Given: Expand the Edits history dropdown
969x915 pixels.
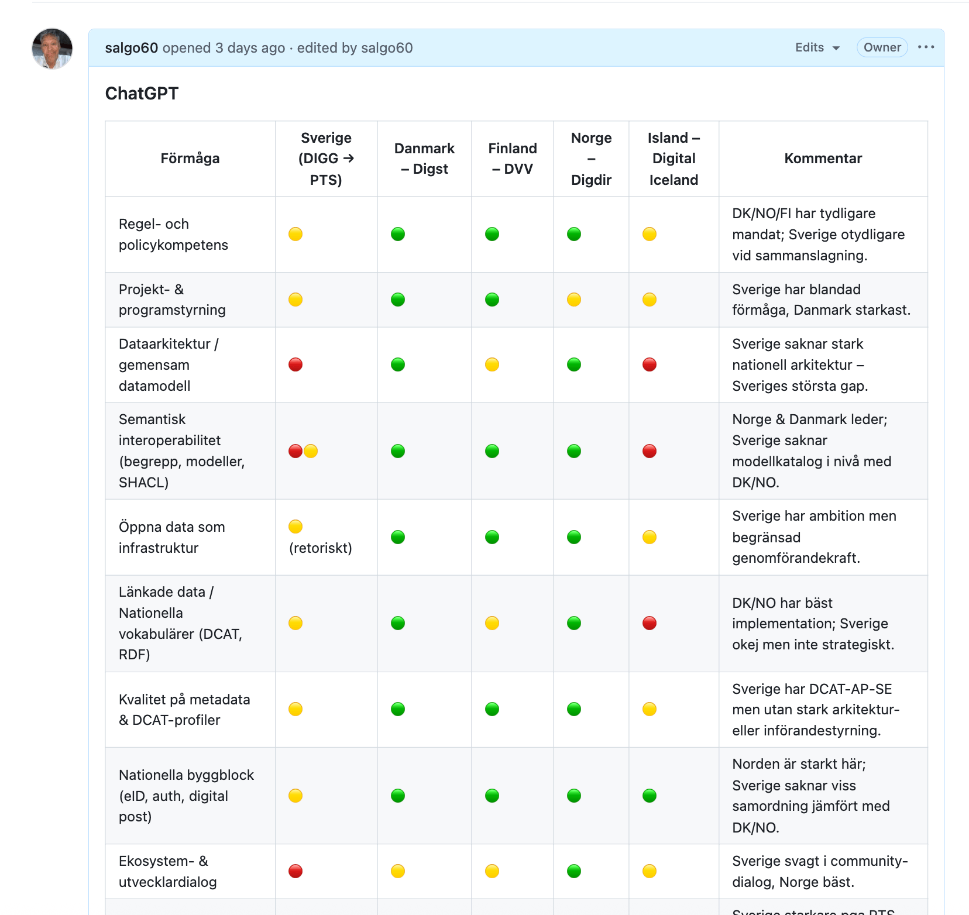Looking at the screenshot, I should [817, 47].
